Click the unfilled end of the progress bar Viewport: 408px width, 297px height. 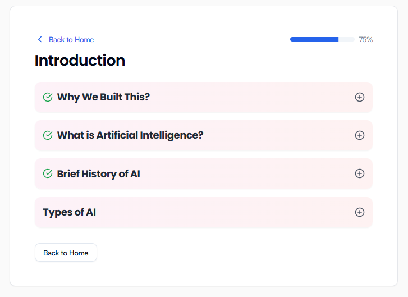(x=346, y=39)
